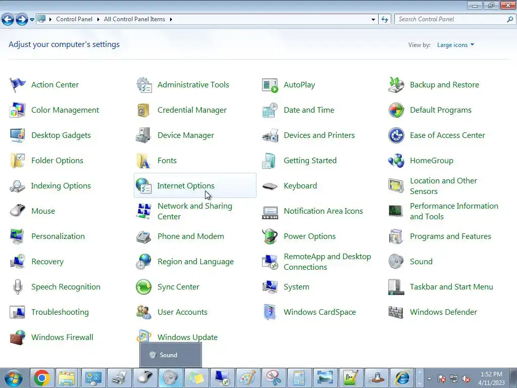The width and height of the screenshot is (517, 388).
Task: Click Control Panel breadcrumb in address bar
Action: click(74, 19)
